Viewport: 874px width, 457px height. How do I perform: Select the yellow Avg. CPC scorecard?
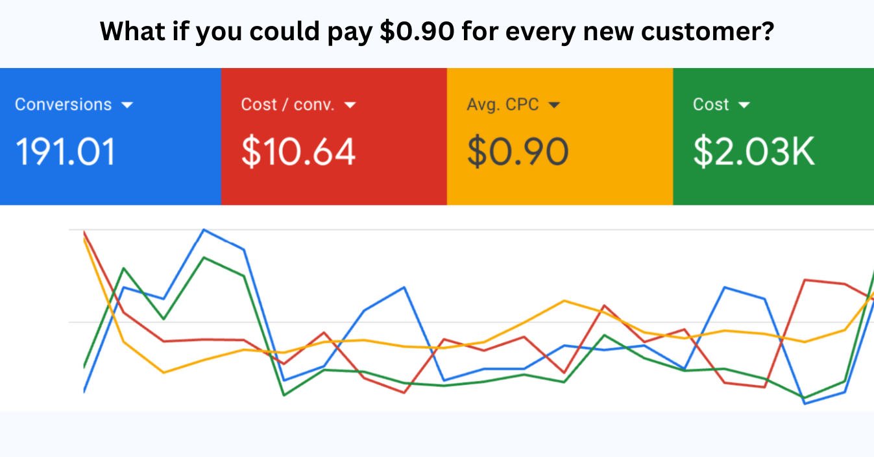point(560,136)
